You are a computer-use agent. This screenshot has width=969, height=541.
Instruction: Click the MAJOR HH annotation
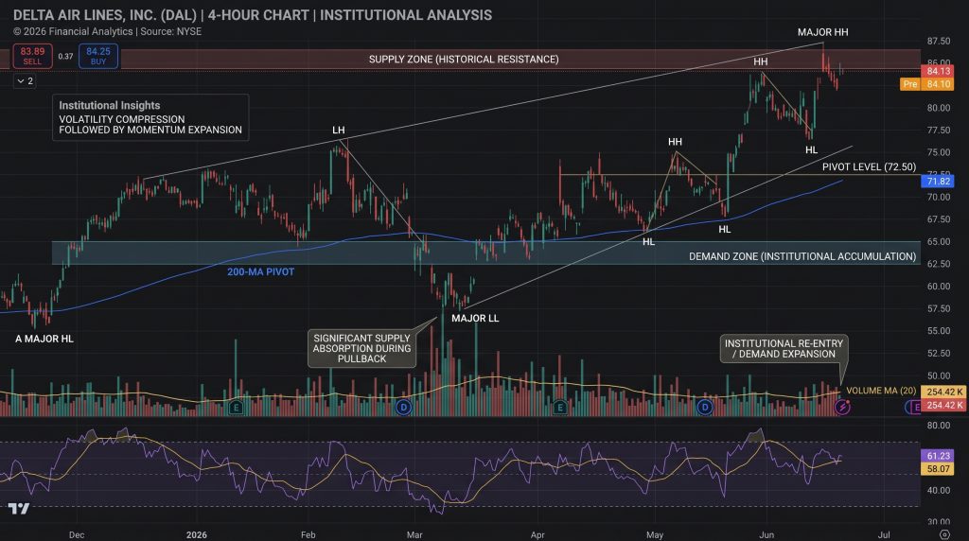point(822,32)
